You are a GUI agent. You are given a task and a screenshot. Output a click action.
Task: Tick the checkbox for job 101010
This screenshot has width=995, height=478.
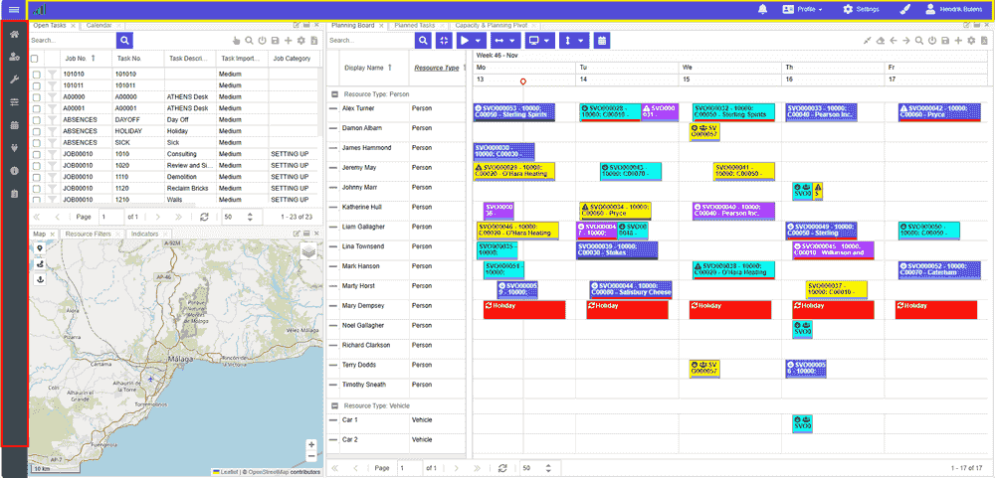tap(37, 75)
